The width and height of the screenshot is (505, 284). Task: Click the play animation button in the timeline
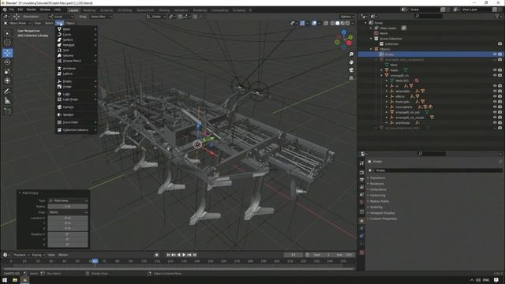(x=184, y=255)
